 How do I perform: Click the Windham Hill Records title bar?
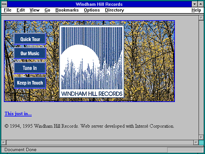click(x=99, y=4)
